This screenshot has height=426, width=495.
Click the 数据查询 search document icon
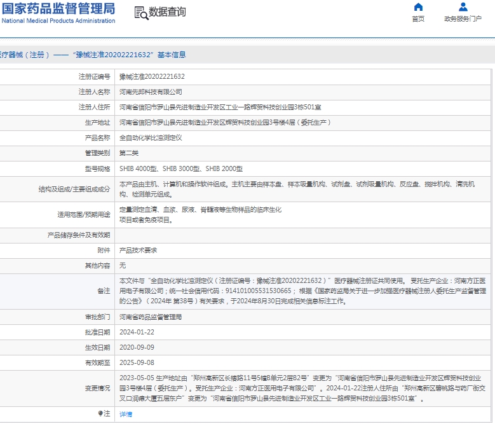141,13
